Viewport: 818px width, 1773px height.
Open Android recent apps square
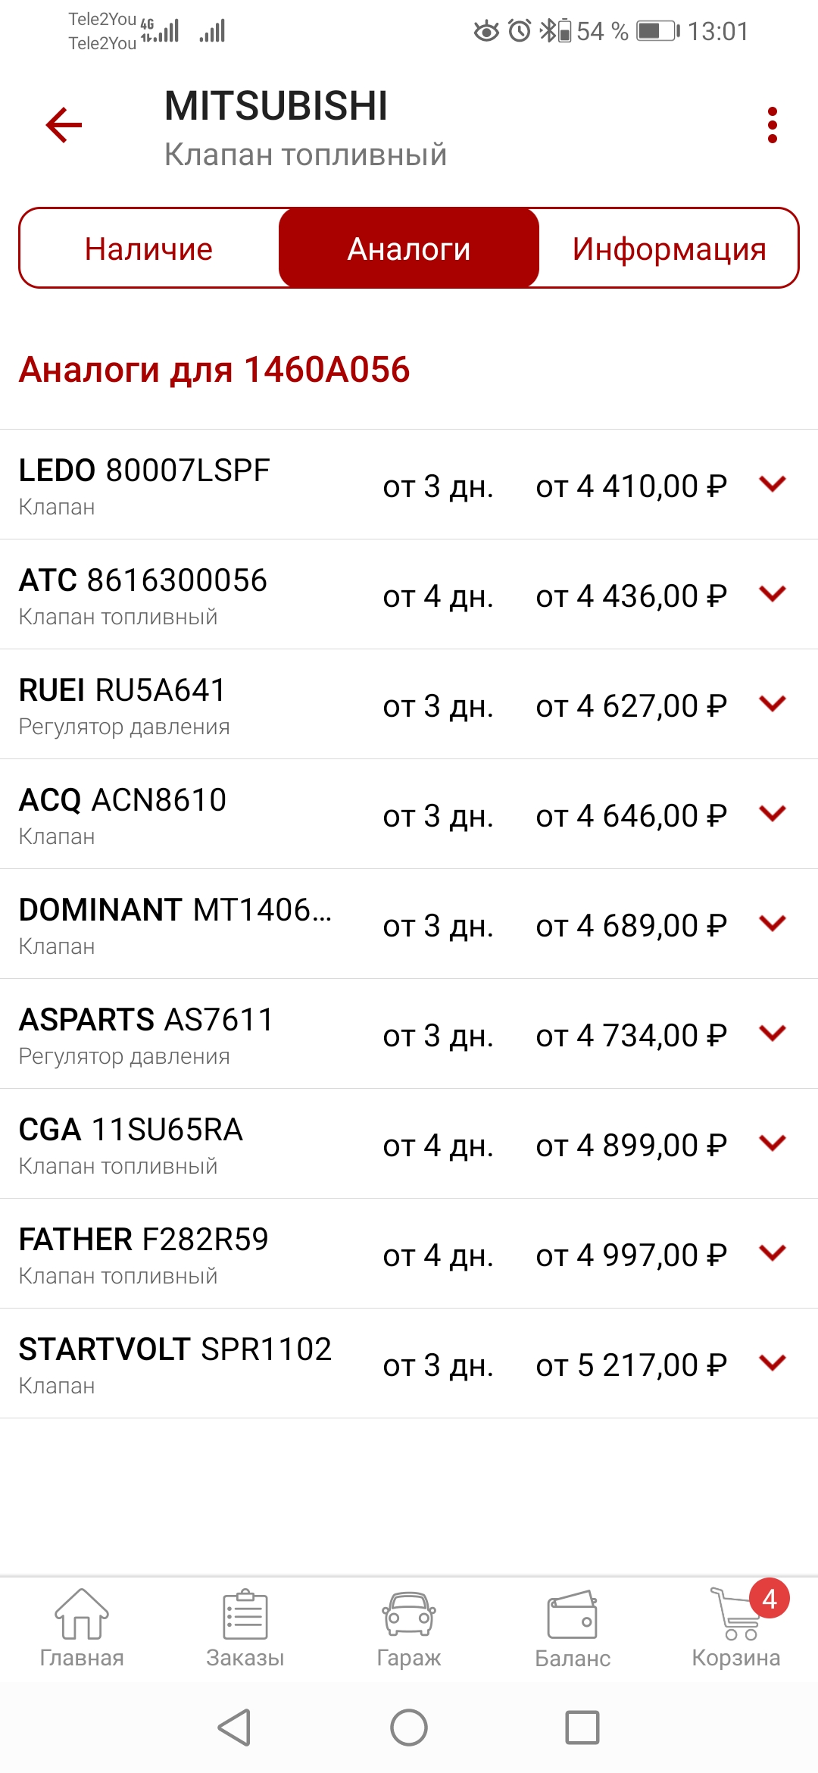tap(582, 1728)
